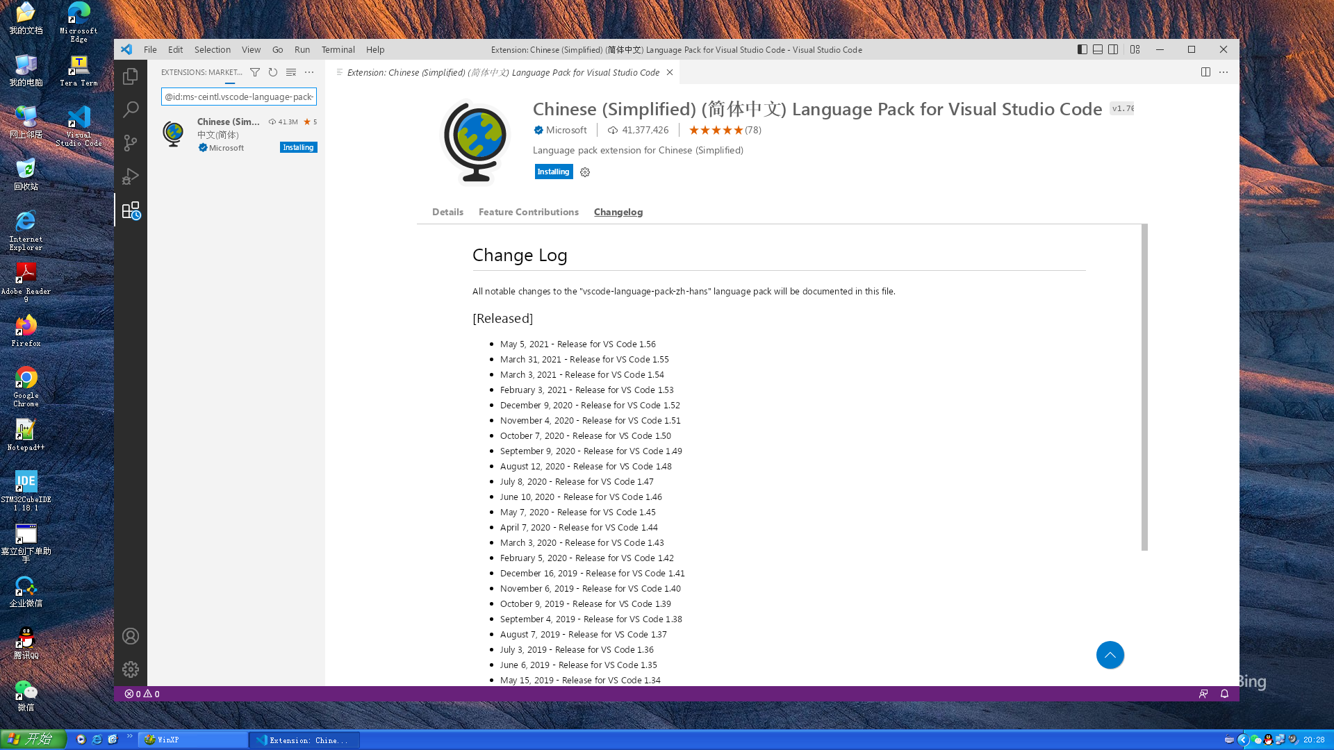Open the Search view in activity bar
Viewport: 1334px width, 750px height.
click(131, 110)
